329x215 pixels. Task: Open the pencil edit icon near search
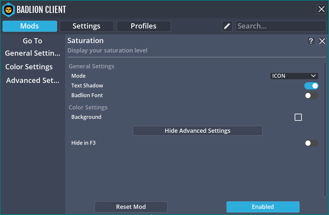tap(227, 26)
